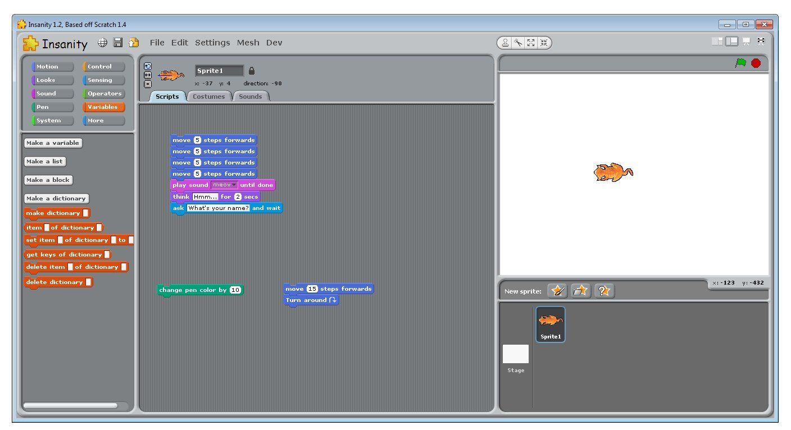Choose new sprite from file
Image resolution: width=791 pixels, height=430 pixels.
[581, 291]
